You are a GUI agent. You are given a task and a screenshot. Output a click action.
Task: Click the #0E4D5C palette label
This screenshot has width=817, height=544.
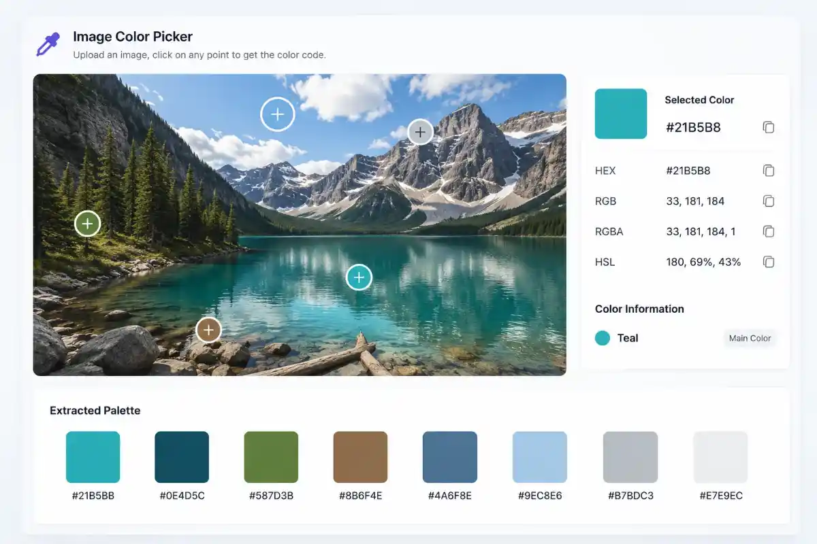[x=182, y=496]
